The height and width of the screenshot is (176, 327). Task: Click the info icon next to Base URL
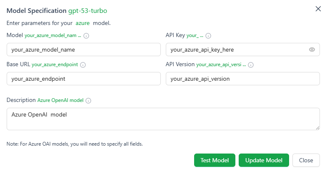pyautogui.click(x=83, y=65)
